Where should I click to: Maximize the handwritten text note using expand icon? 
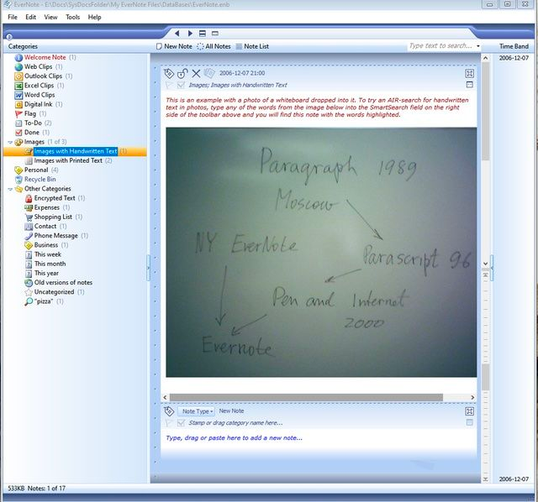[470, 73]
